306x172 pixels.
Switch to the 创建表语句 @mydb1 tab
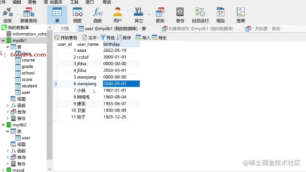pos(202,29)
